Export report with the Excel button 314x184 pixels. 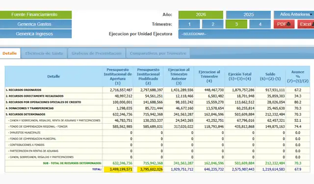[x=306, y=24]
